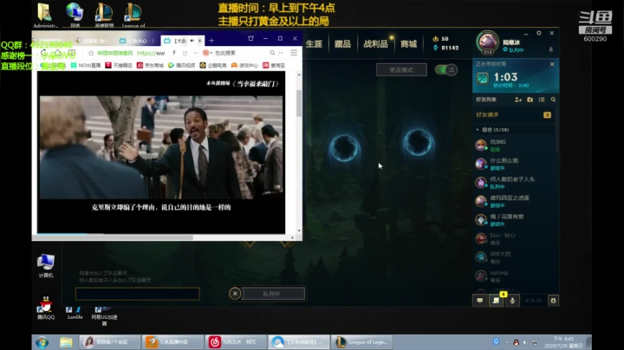Click the greyed 更改模式 button
The height and width of the screenshot is (350, 624).
click(x=401, y=70)
